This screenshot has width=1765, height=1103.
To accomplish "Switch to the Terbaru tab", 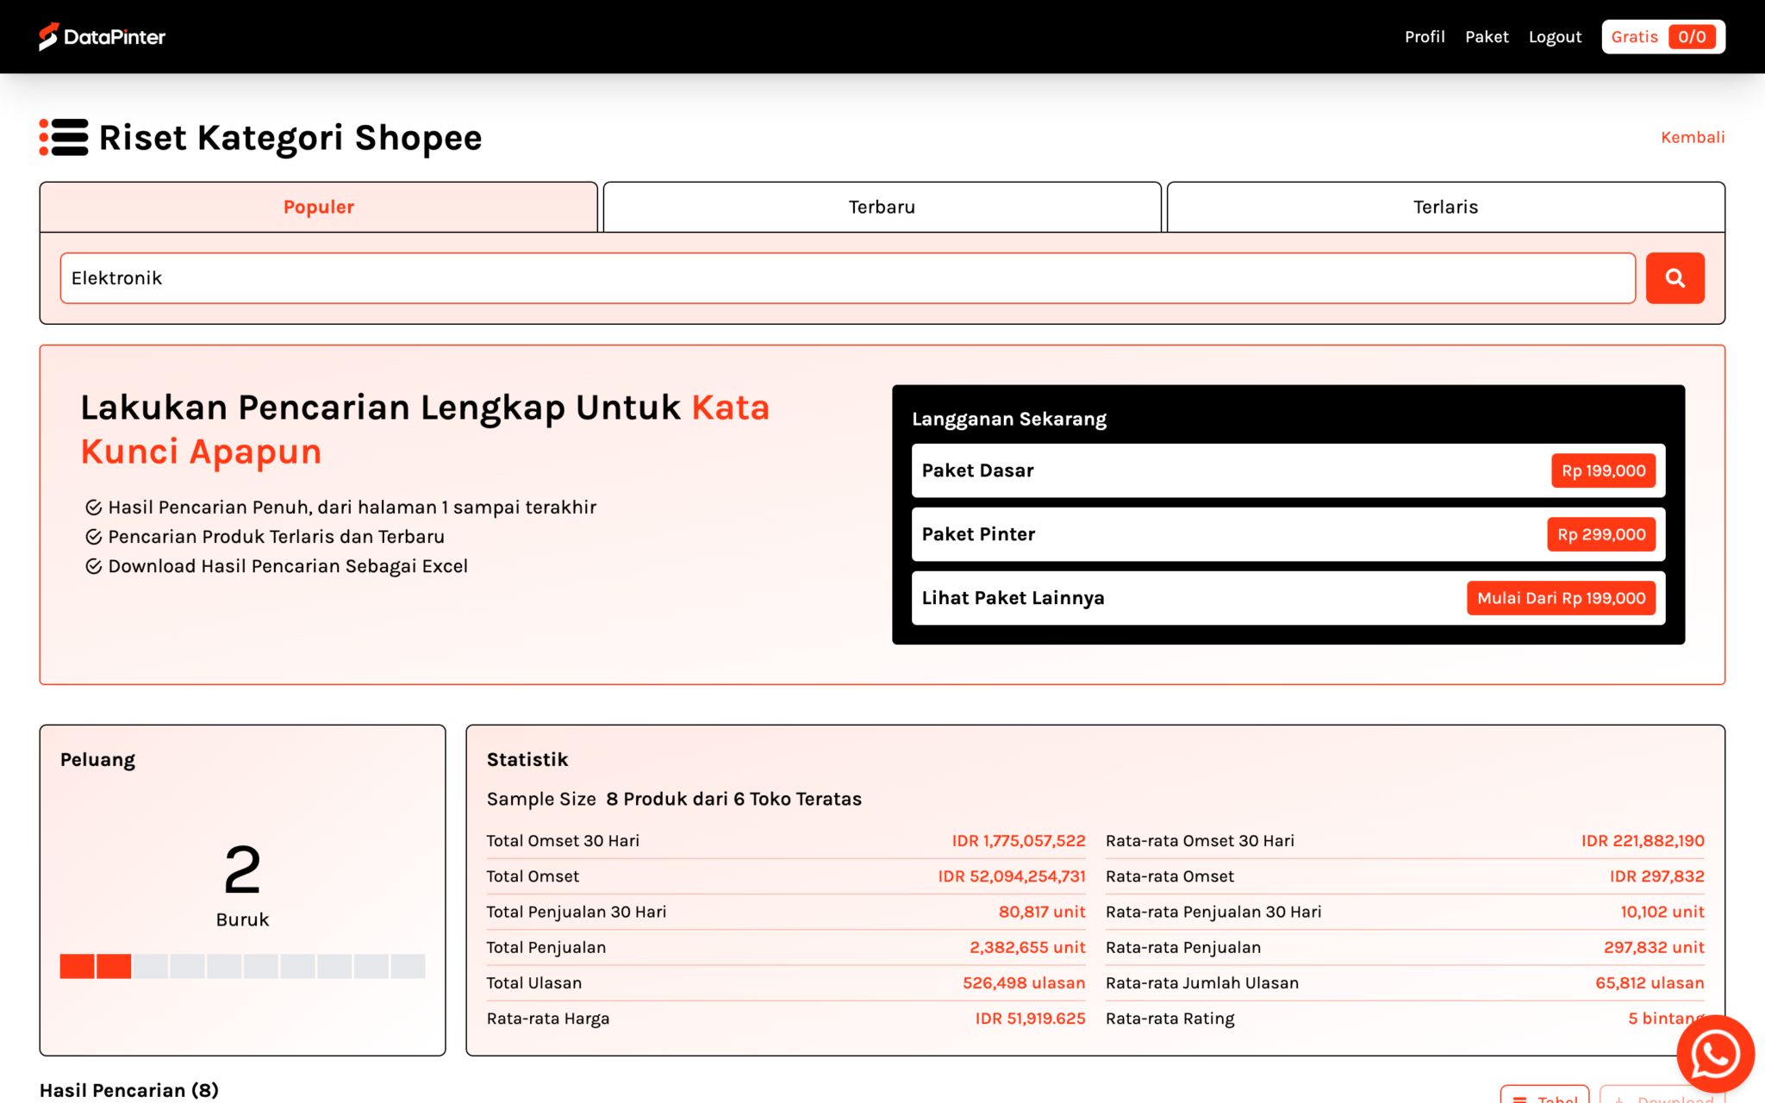I will point(882,207).
